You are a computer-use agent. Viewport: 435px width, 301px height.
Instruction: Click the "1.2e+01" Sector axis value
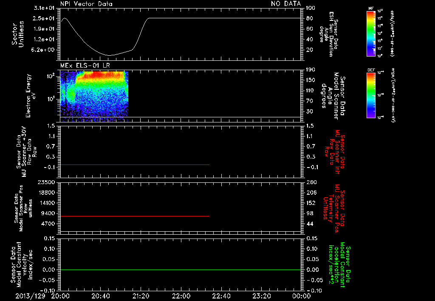[x=44, y=40]
